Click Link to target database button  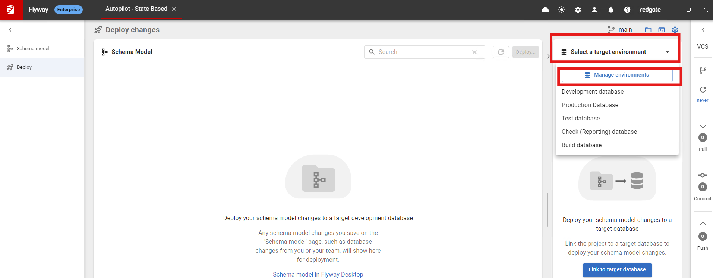(617, 270)
